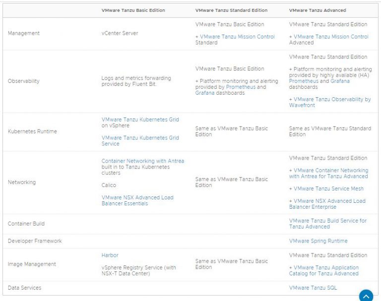Viewport: 381px width, 301px height.
Task: Open VMware Tanzu Kubernetes Grid Service link
Action: (140, 141)
